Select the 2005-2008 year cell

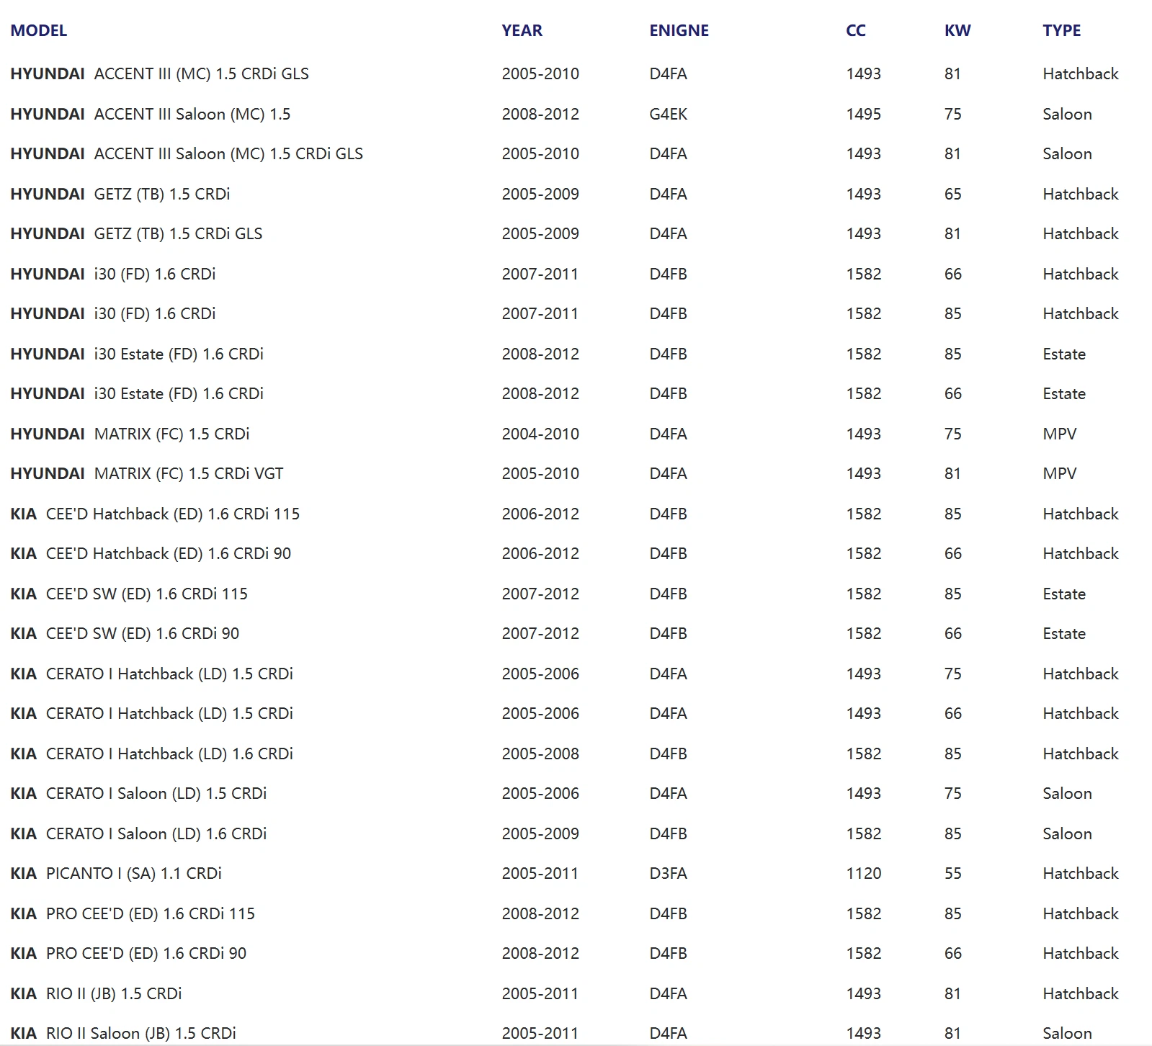540,754
